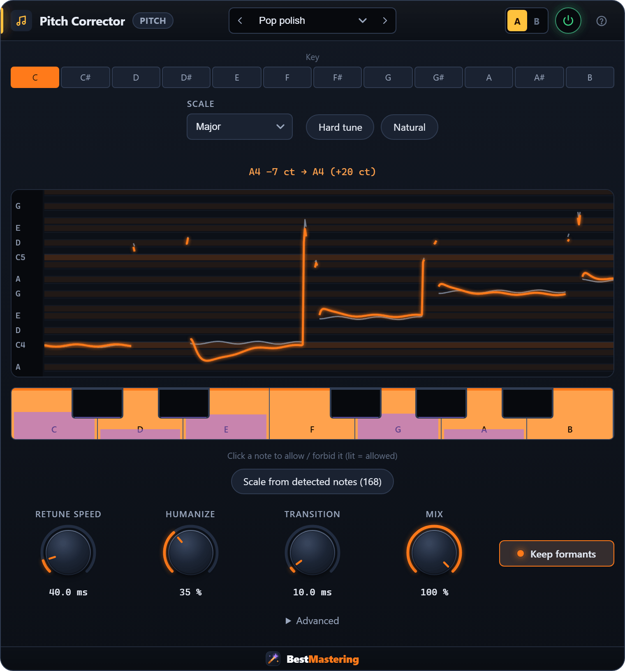This screenshot has height=671, width=625.
Task: Click the 100 % mix value
Action: click(434, 592)
